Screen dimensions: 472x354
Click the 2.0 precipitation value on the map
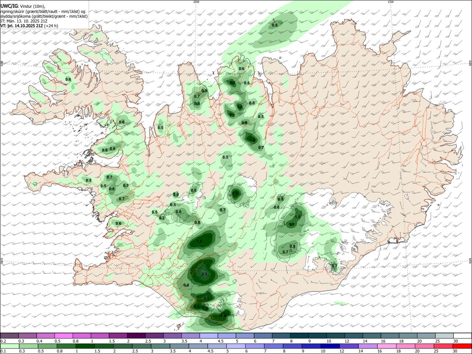click(206, 298)
